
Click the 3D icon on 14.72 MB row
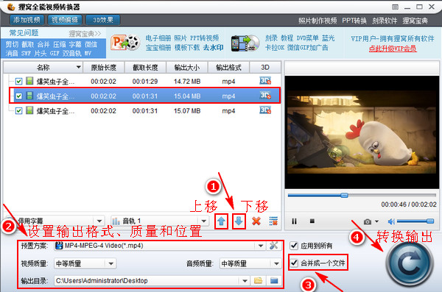point(265,81)
